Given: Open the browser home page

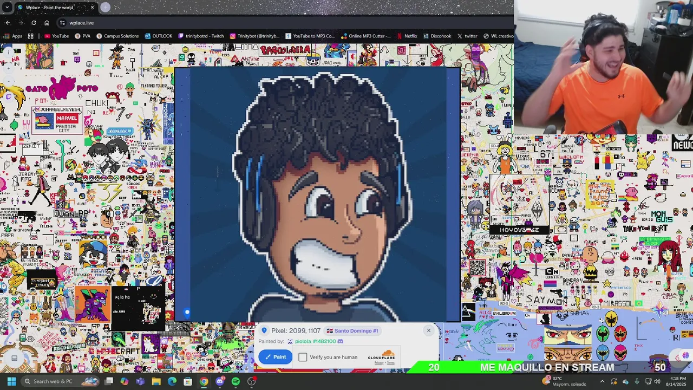Looking at the screenshot, I should click(x=47, y=23).
